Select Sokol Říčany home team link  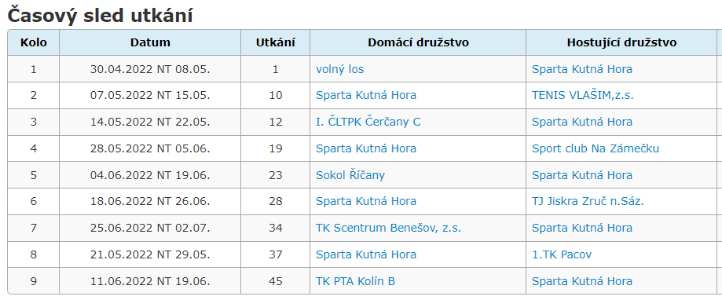coord(350,175)
